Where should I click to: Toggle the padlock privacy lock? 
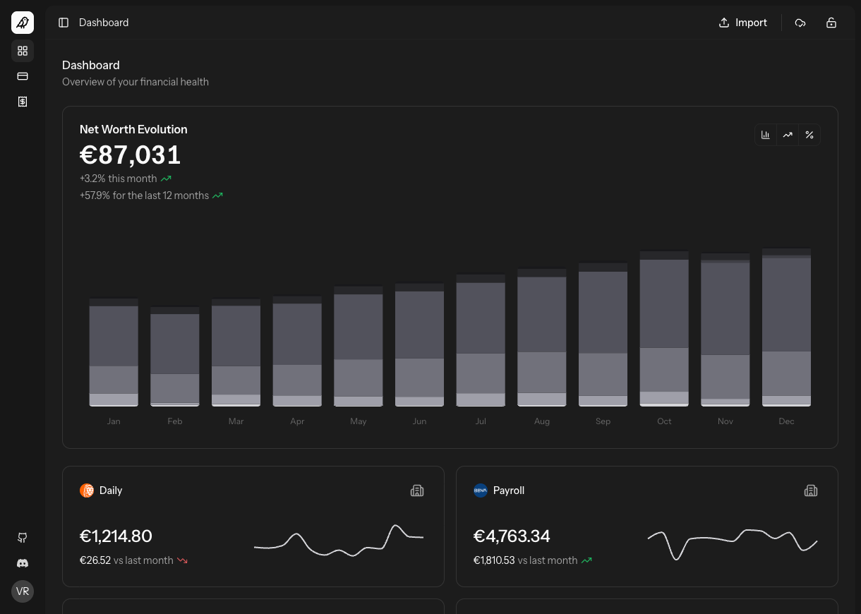(x=831, y=23)
